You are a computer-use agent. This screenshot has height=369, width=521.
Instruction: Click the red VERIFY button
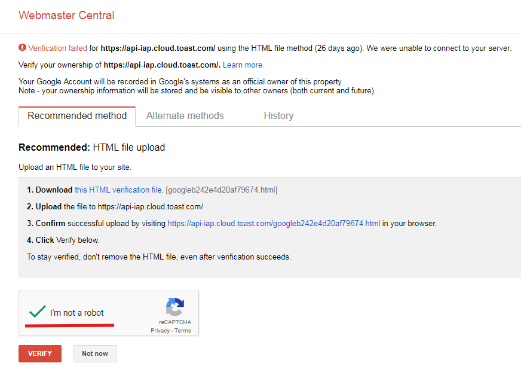(x=40, y=353)
